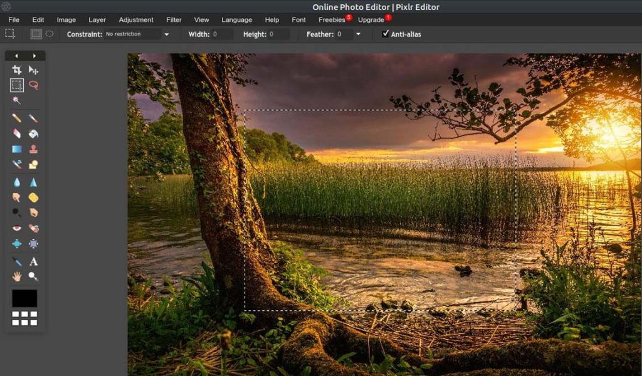Open the View menu
The width and height of the screenshot is (642, 376).
[201, 19]
